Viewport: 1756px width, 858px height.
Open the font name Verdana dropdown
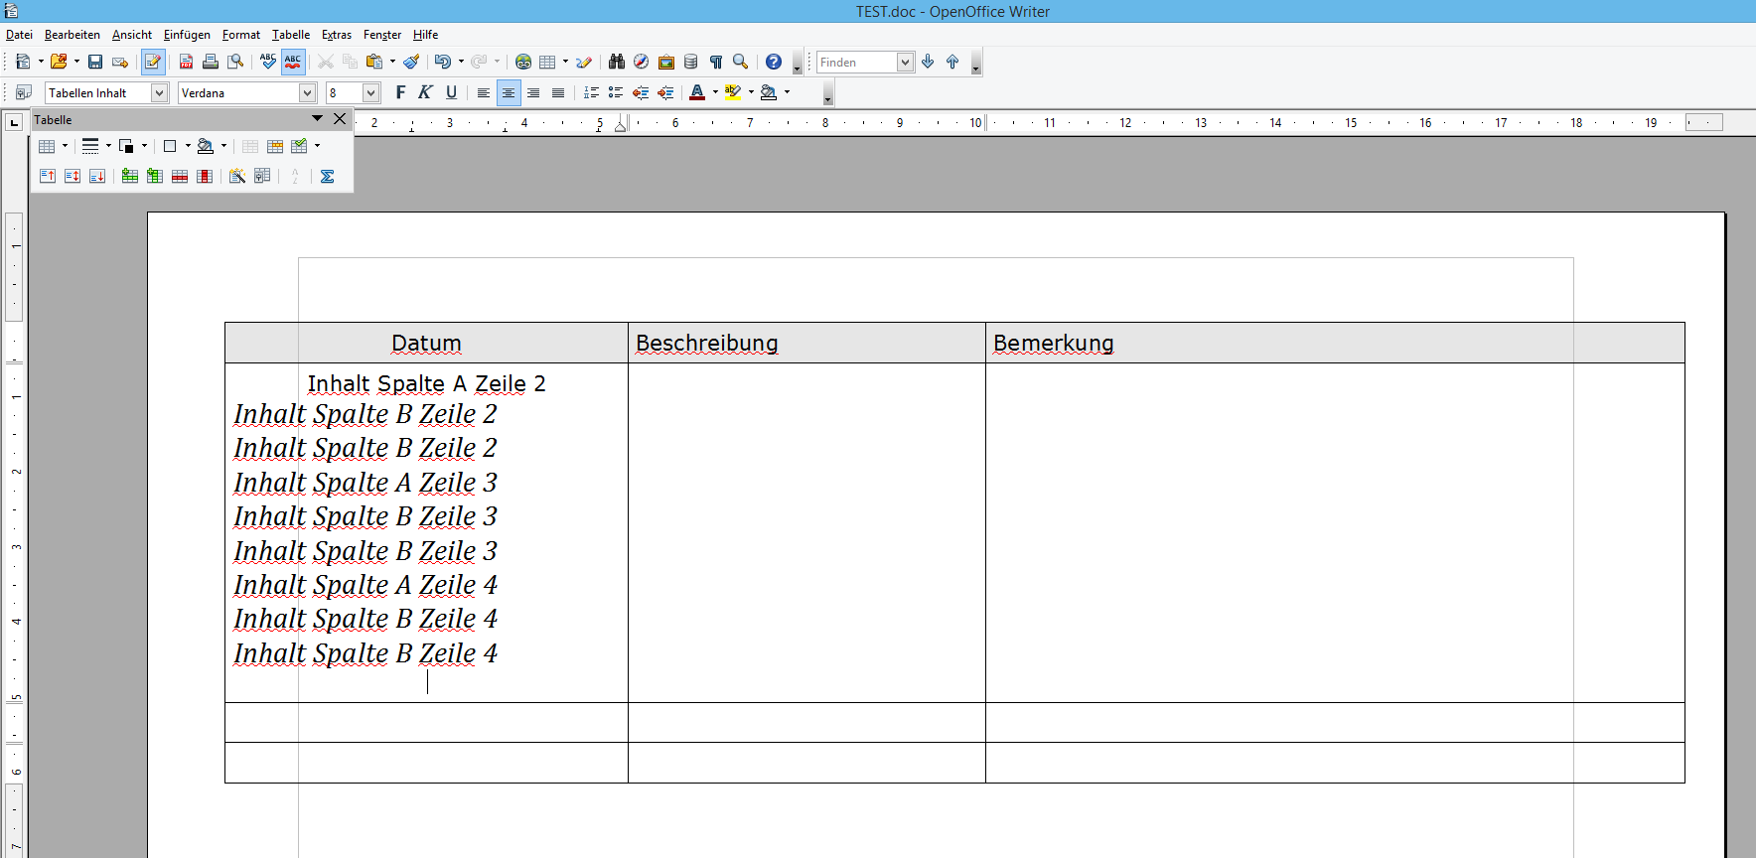[307, 93]
